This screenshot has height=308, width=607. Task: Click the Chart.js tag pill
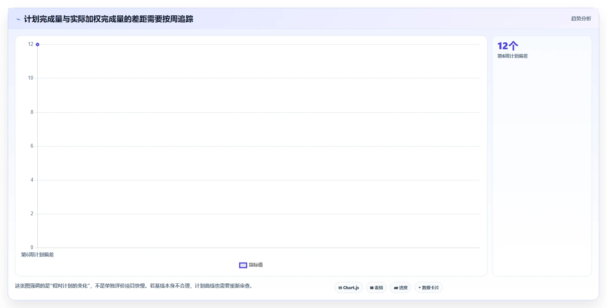click(x=349, y=288)
